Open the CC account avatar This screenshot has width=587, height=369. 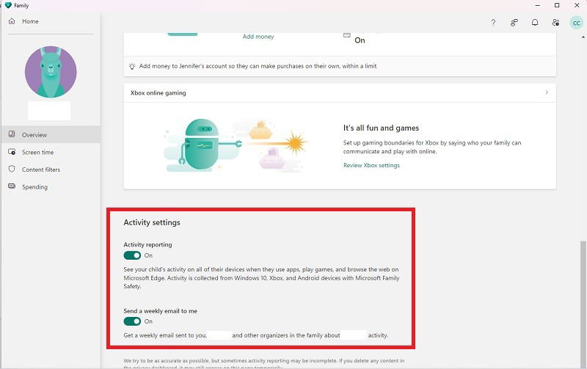click(x=577, y=23)
